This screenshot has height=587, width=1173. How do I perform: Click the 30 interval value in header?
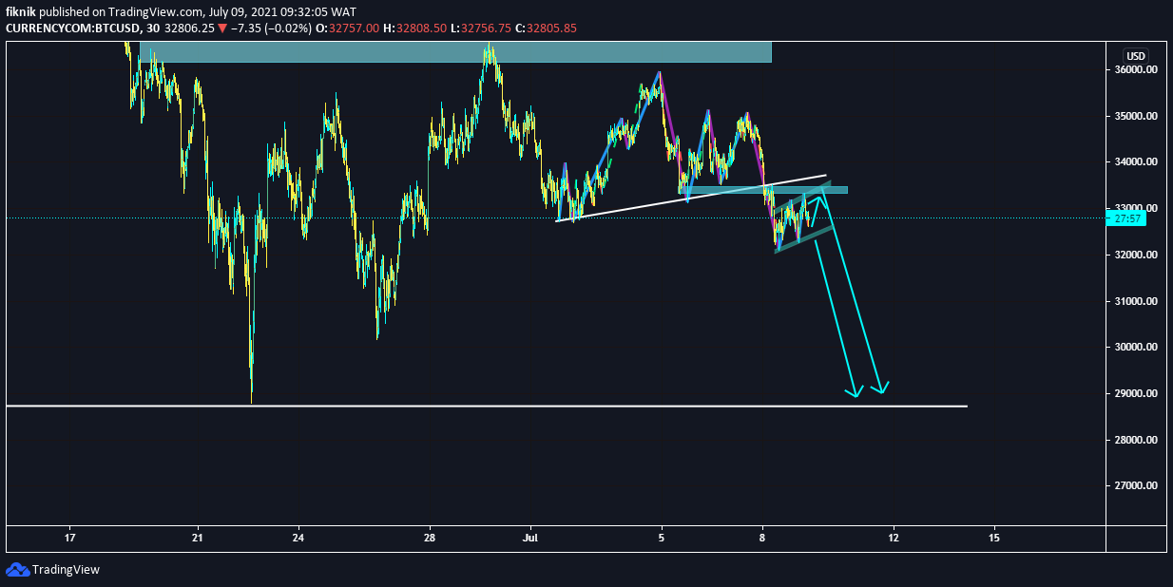(154, 28)
